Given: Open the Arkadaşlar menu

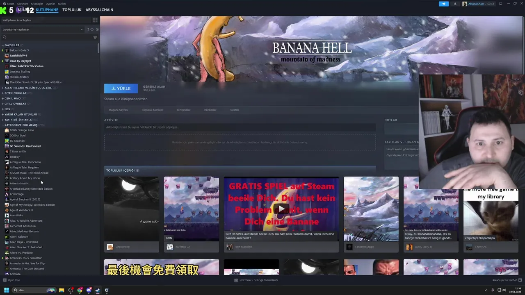Looking at the screenshot, I should pyautogui.click(x=37, y=4).
